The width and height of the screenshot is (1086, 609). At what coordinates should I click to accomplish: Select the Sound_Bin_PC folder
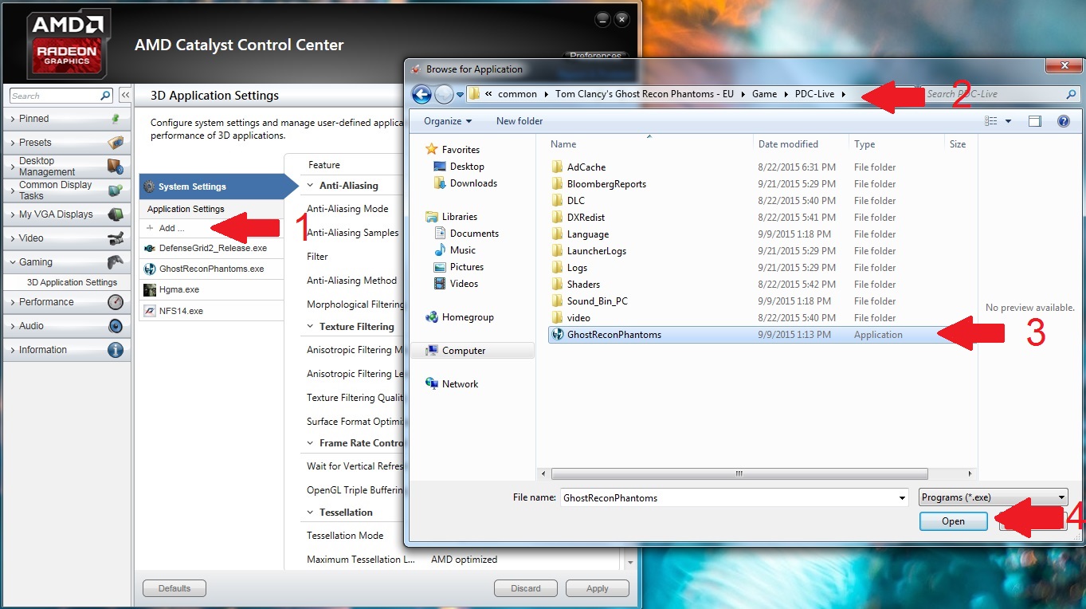[598, 301]
